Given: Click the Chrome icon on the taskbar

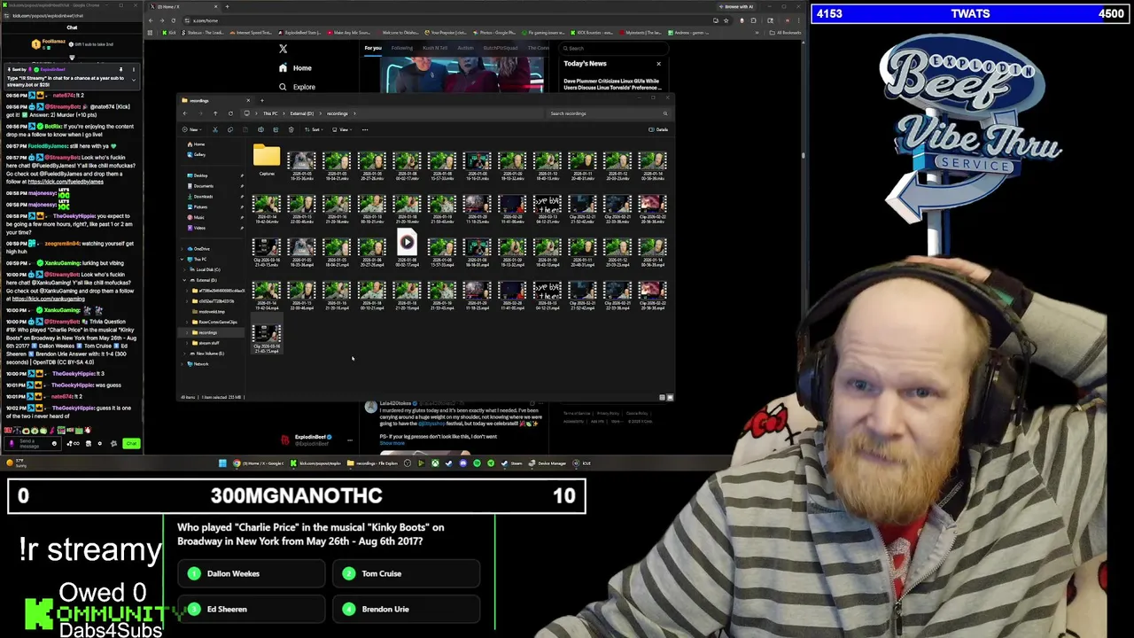Looking at the screenshot, I should point(237,463).
